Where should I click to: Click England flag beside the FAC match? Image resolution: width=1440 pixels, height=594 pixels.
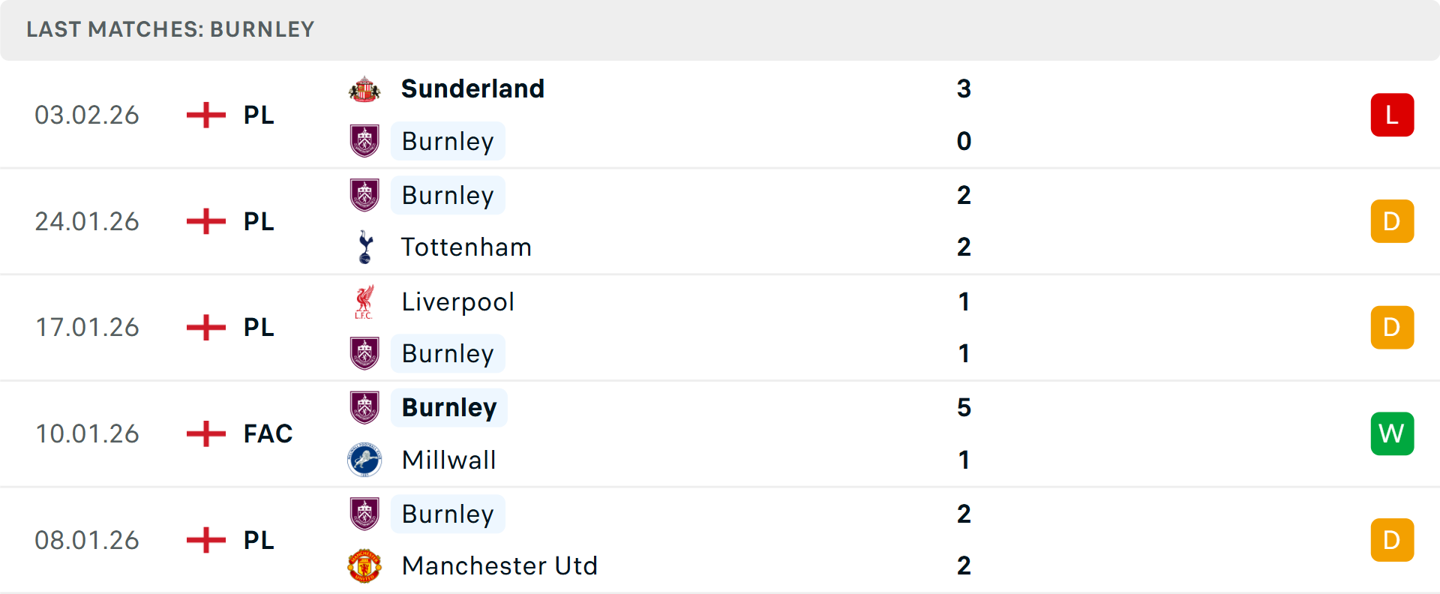click(x=206, y=433)
